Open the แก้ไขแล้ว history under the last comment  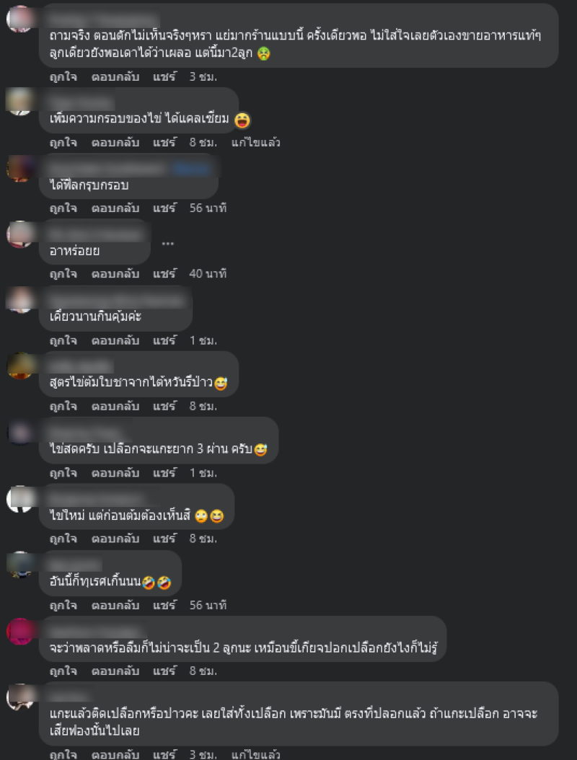[x=255, y=755]
